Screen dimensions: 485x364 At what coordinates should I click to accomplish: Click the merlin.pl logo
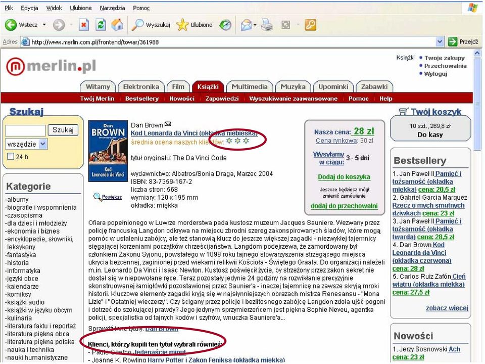[51, 66]
